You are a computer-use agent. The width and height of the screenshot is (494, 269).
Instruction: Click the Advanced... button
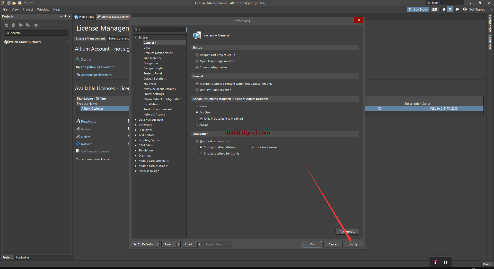pos(347,232)
